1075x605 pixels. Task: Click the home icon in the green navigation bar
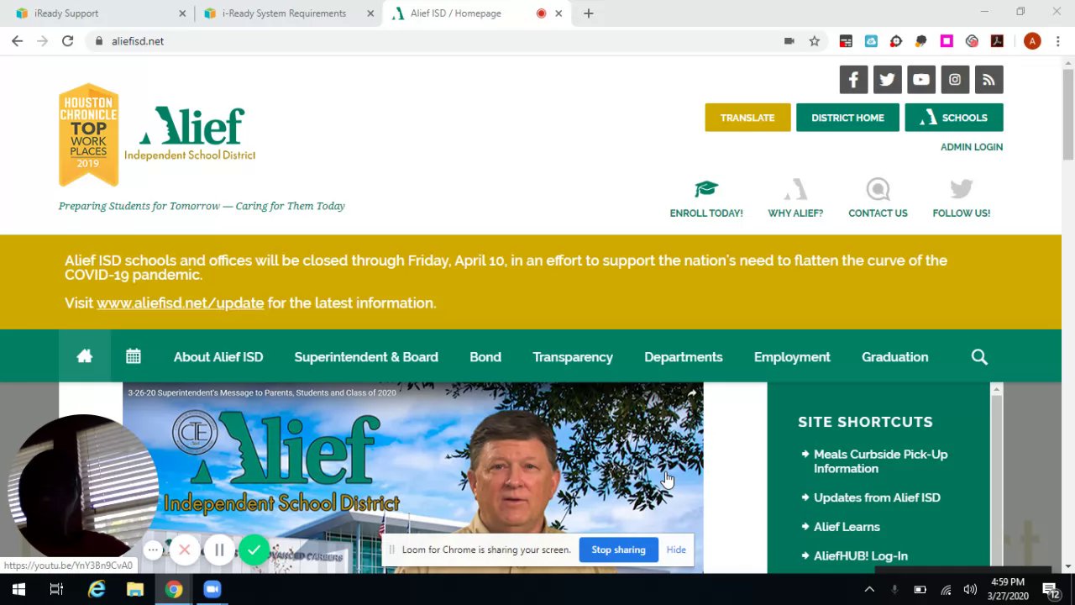tap(84, 356)
